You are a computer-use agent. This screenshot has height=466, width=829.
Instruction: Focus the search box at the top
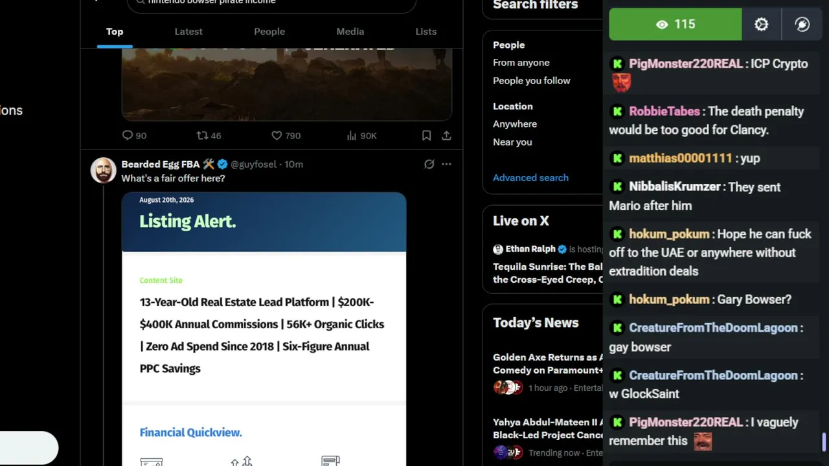(x=271, y=3)
